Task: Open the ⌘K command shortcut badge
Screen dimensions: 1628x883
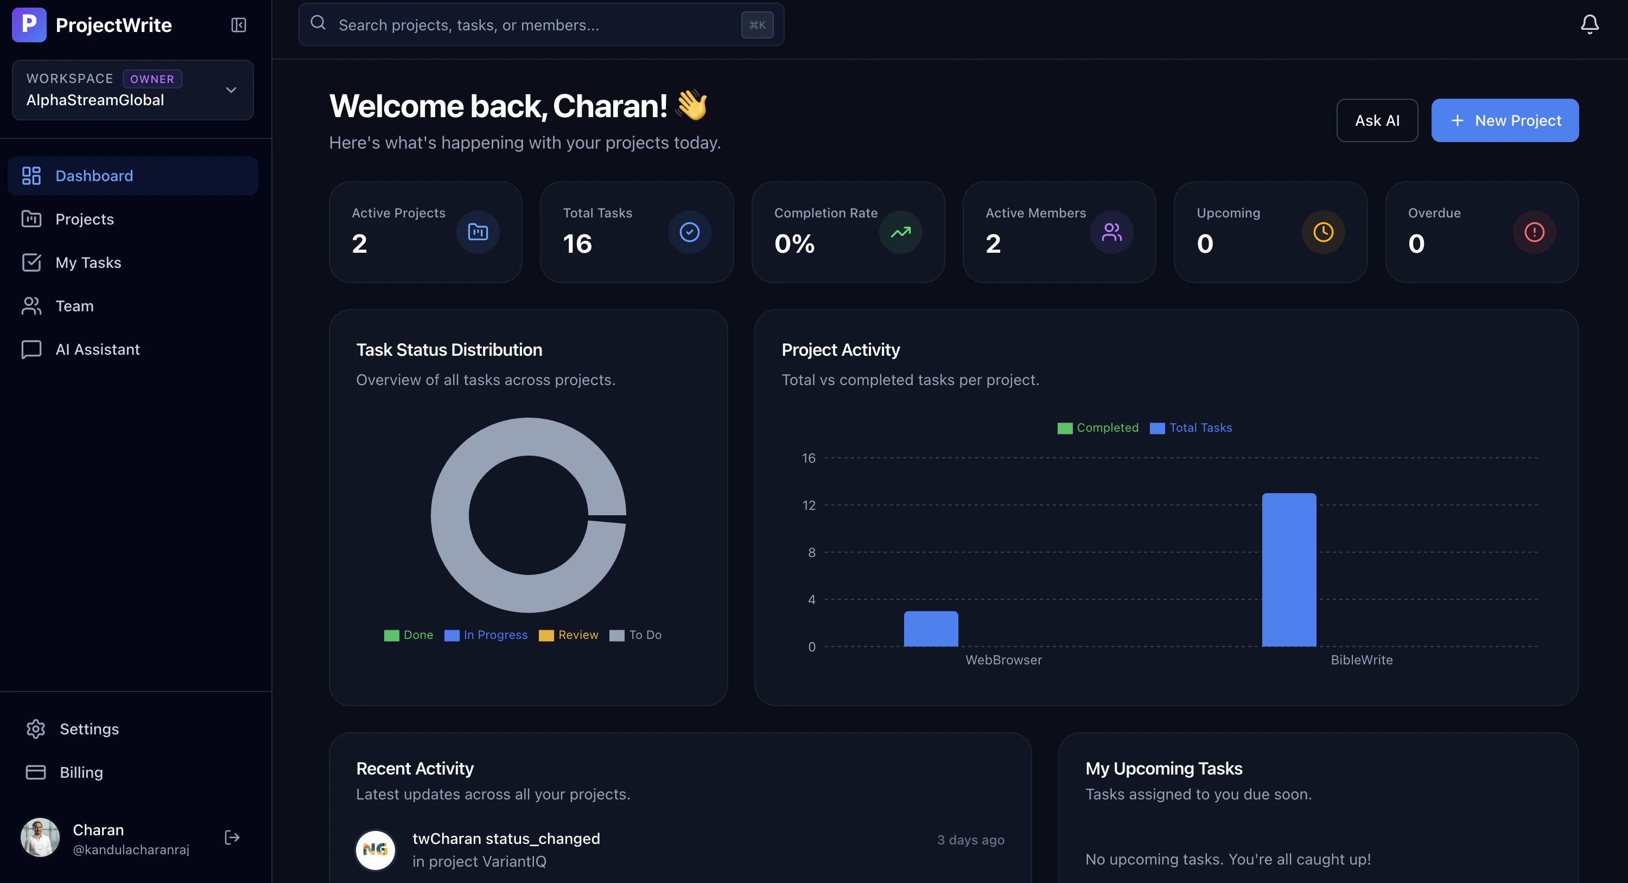Action: pyautogui.click(x=757, y=25)
